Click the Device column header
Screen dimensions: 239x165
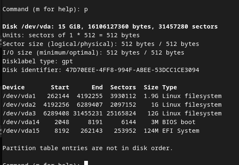point(14,87)
